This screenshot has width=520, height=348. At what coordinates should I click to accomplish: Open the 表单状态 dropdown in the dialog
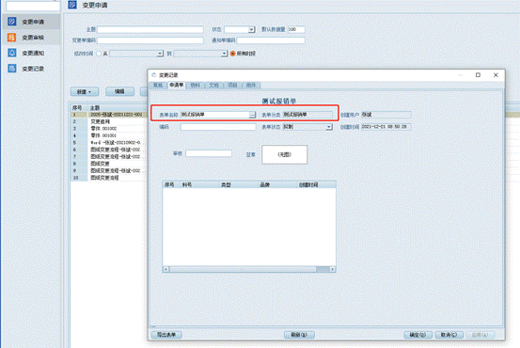(x=329, y=127)
